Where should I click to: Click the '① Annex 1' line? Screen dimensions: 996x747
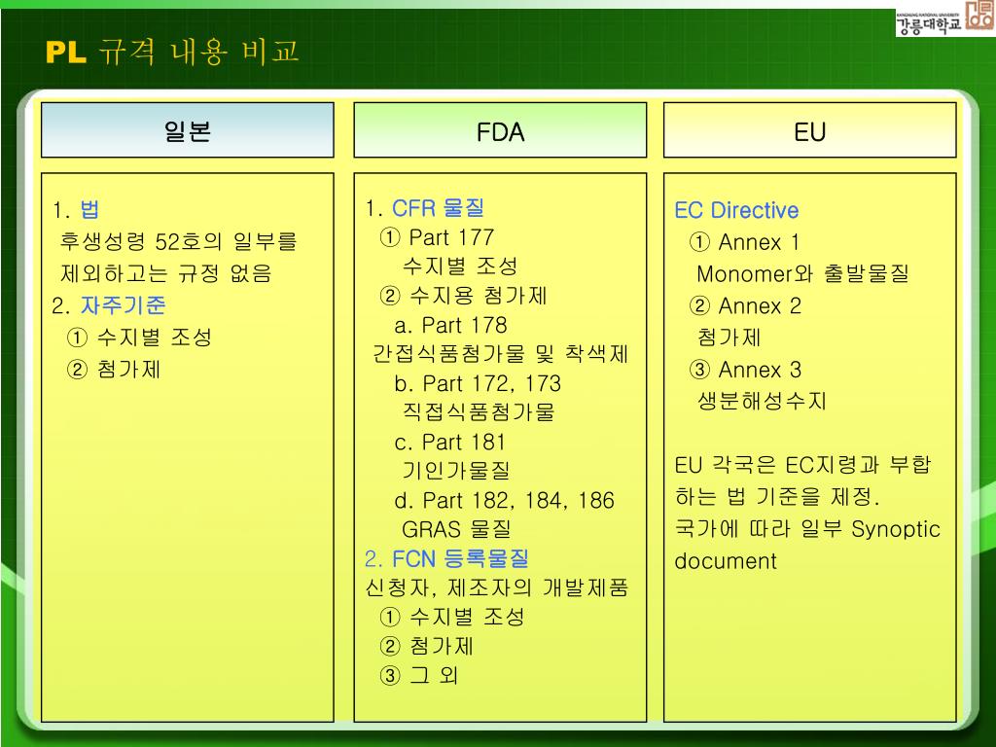pos(744,242)
